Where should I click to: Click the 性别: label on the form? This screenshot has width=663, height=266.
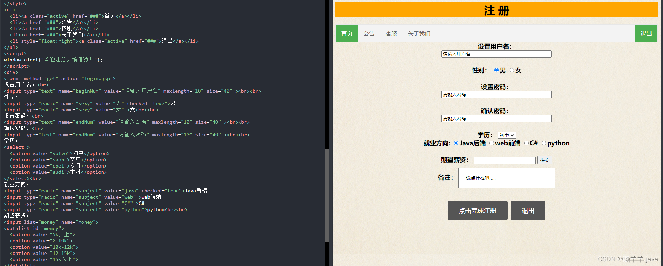click(480, 70)
